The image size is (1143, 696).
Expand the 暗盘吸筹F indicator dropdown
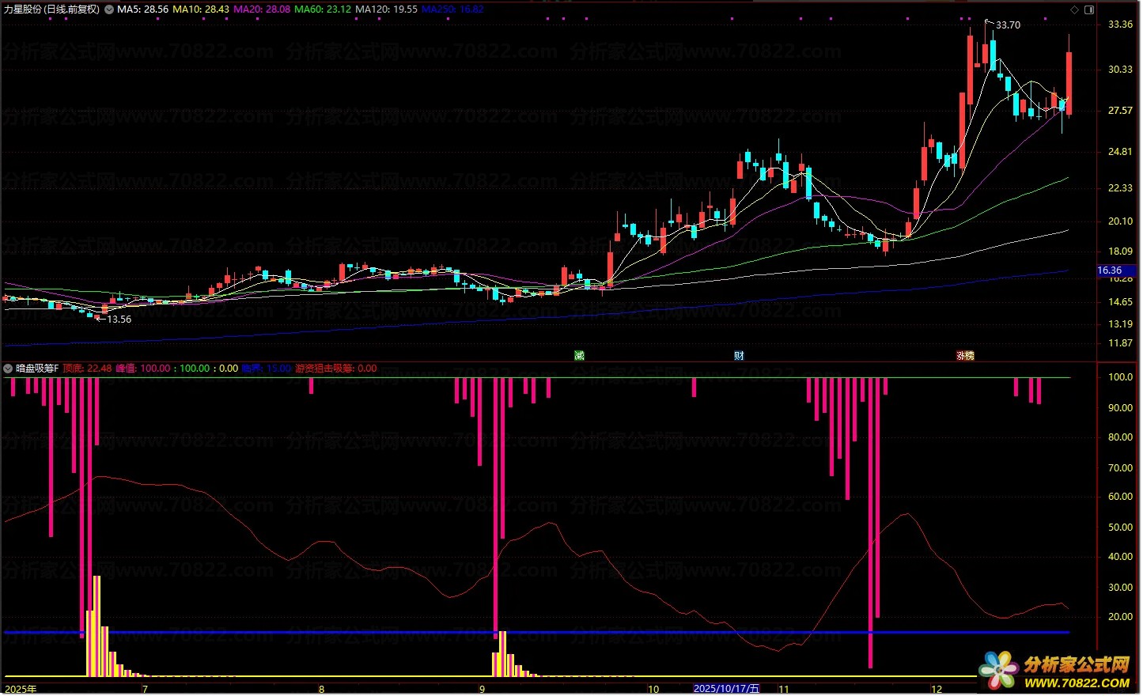click(x=8, y=369)
